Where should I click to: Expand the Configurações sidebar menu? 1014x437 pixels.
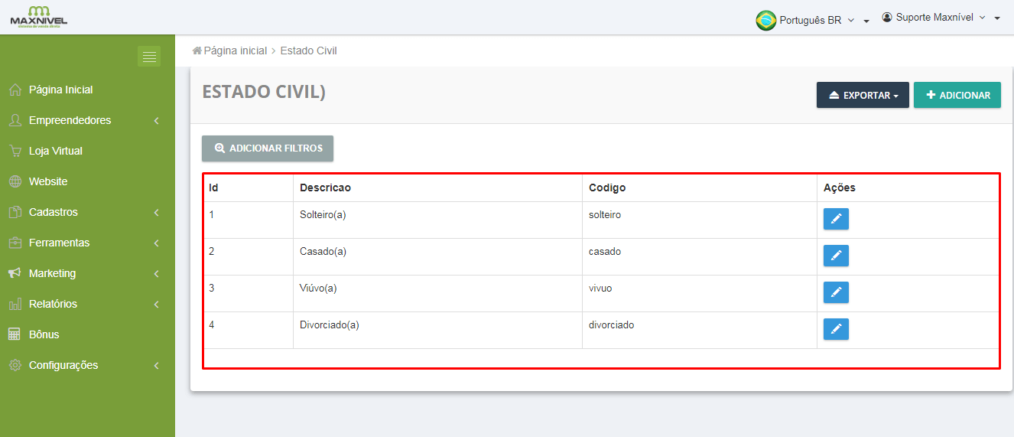pos(63,365)
